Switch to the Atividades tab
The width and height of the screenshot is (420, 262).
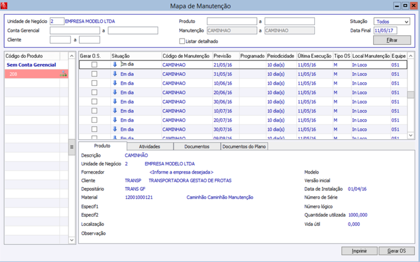[x=150, y=146]
